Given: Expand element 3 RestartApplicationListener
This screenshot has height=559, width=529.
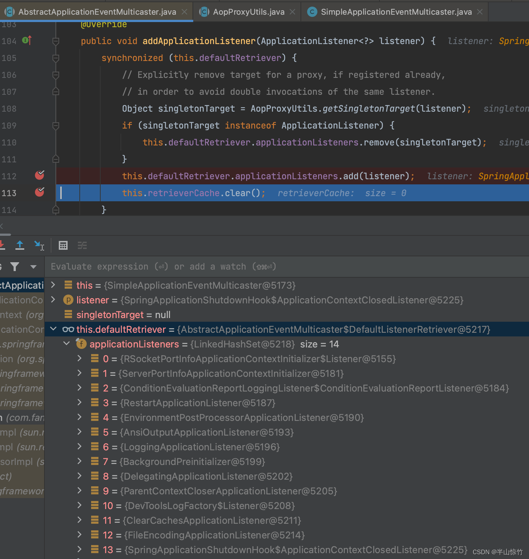Looking at the screenshot, I should (80, 402).
